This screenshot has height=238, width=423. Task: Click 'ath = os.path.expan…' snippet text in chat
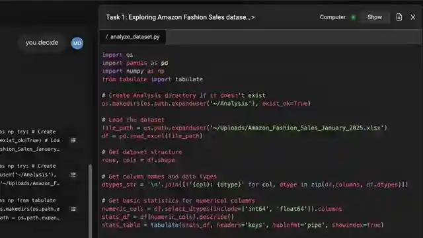pos(30,218)
